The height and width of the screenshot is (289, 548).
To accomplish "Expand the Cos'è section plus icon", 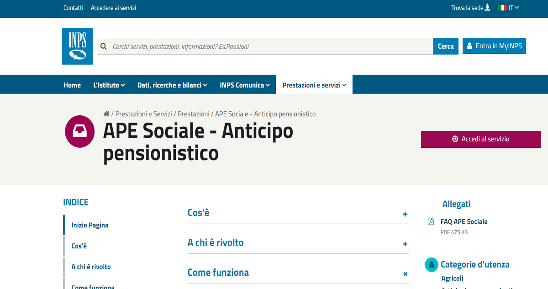I will pyautogui.click(x=405, y=214).
